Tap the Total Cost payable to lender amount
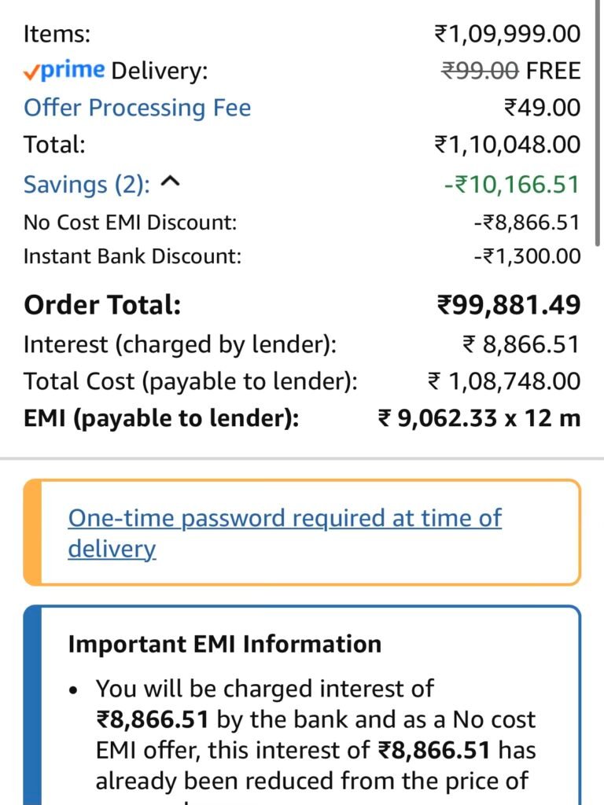 [504, 382]
